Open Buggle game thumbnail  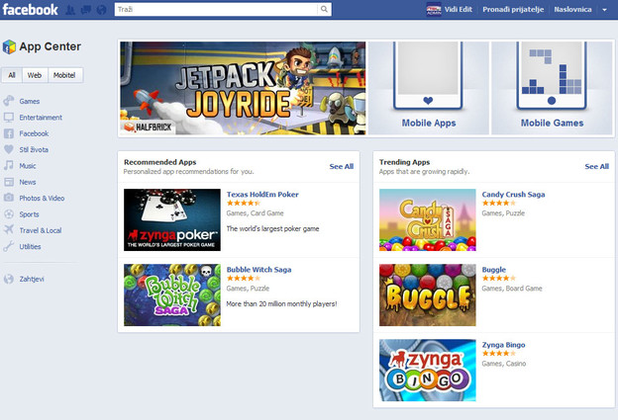(x=428, y=294)
